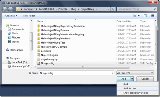The image size is (160, 97).
Task: Click the Pictures library icon
Action: (9, 37)
